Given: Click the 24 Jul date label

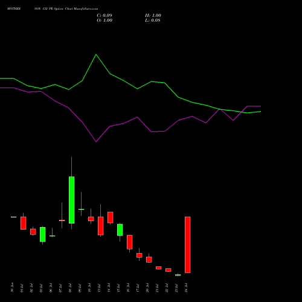Looking at the screenshot, I should click(186, 288).
